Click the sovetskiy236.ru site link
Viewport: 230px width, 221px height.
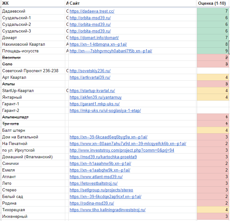tap(90, 71)
